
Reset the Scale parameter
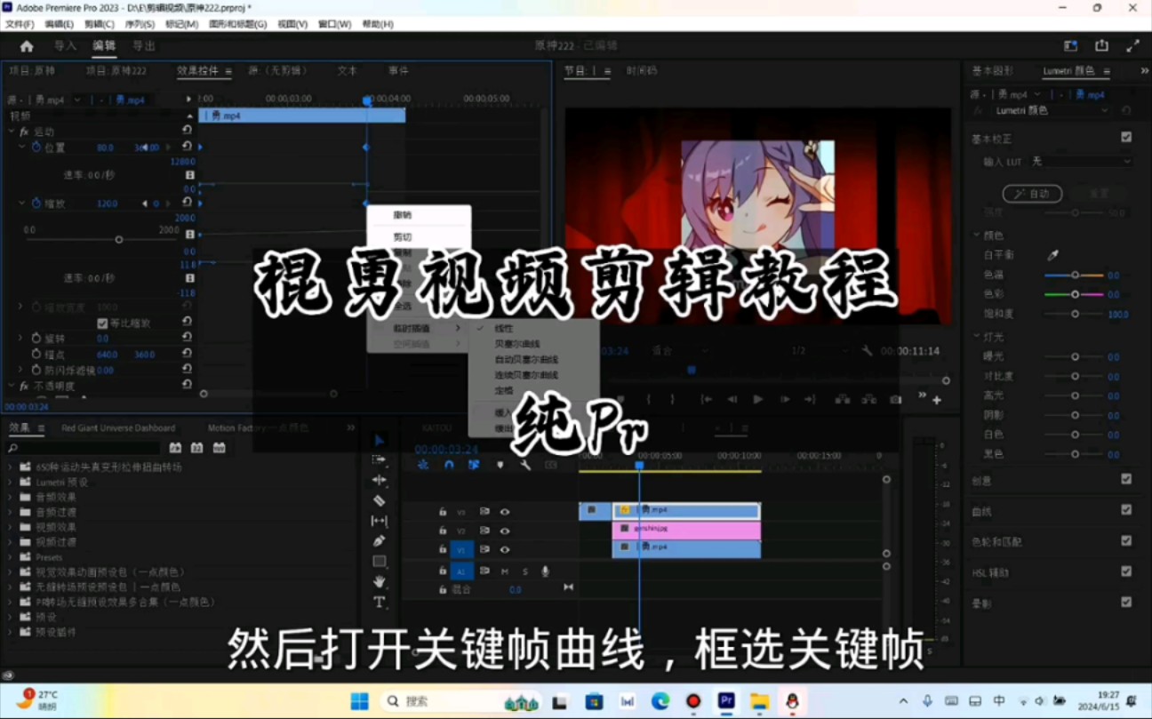coord(188,204)
